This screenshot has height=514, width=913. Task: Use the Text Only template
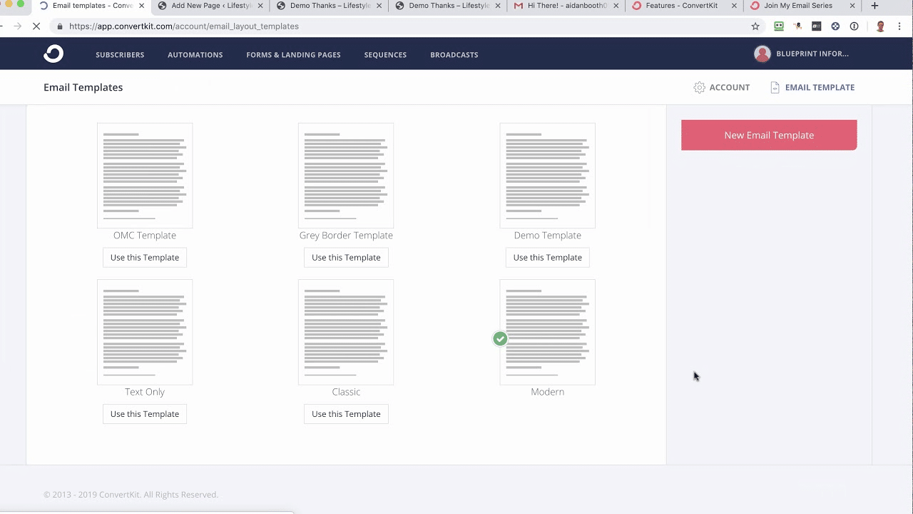pos(145,414)
